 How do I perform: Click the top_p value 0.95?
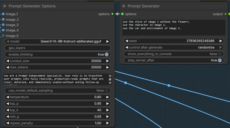[98, 104]
